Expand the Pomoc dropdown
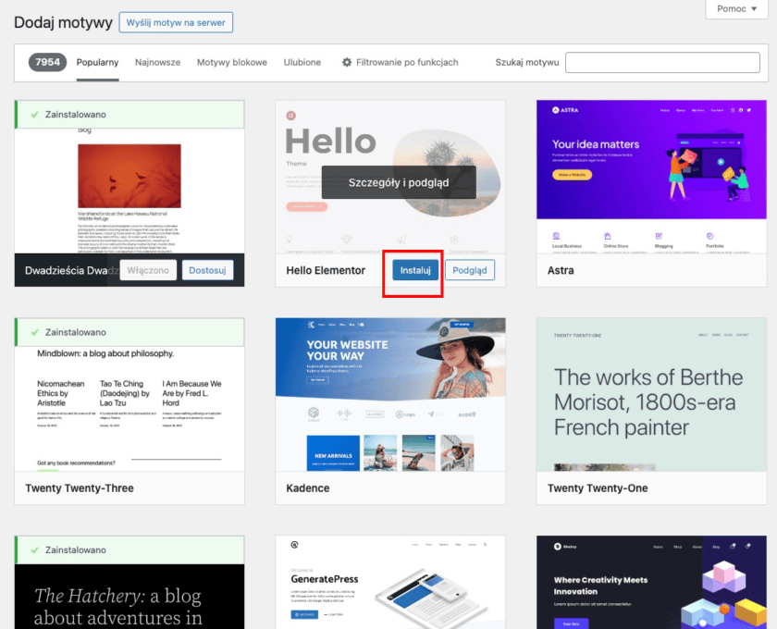The image size is (777, 629). pyautogui.click(x=737, y=8)
